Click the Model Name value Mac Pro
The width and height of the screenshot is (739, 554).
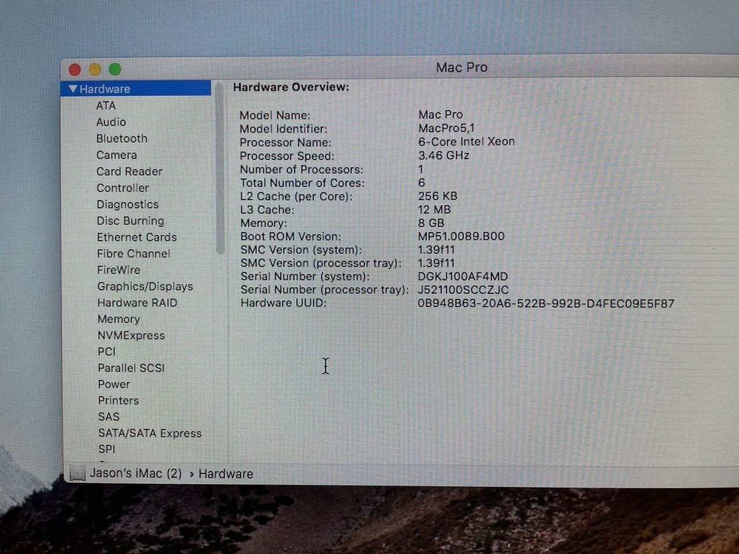(441, 114)
